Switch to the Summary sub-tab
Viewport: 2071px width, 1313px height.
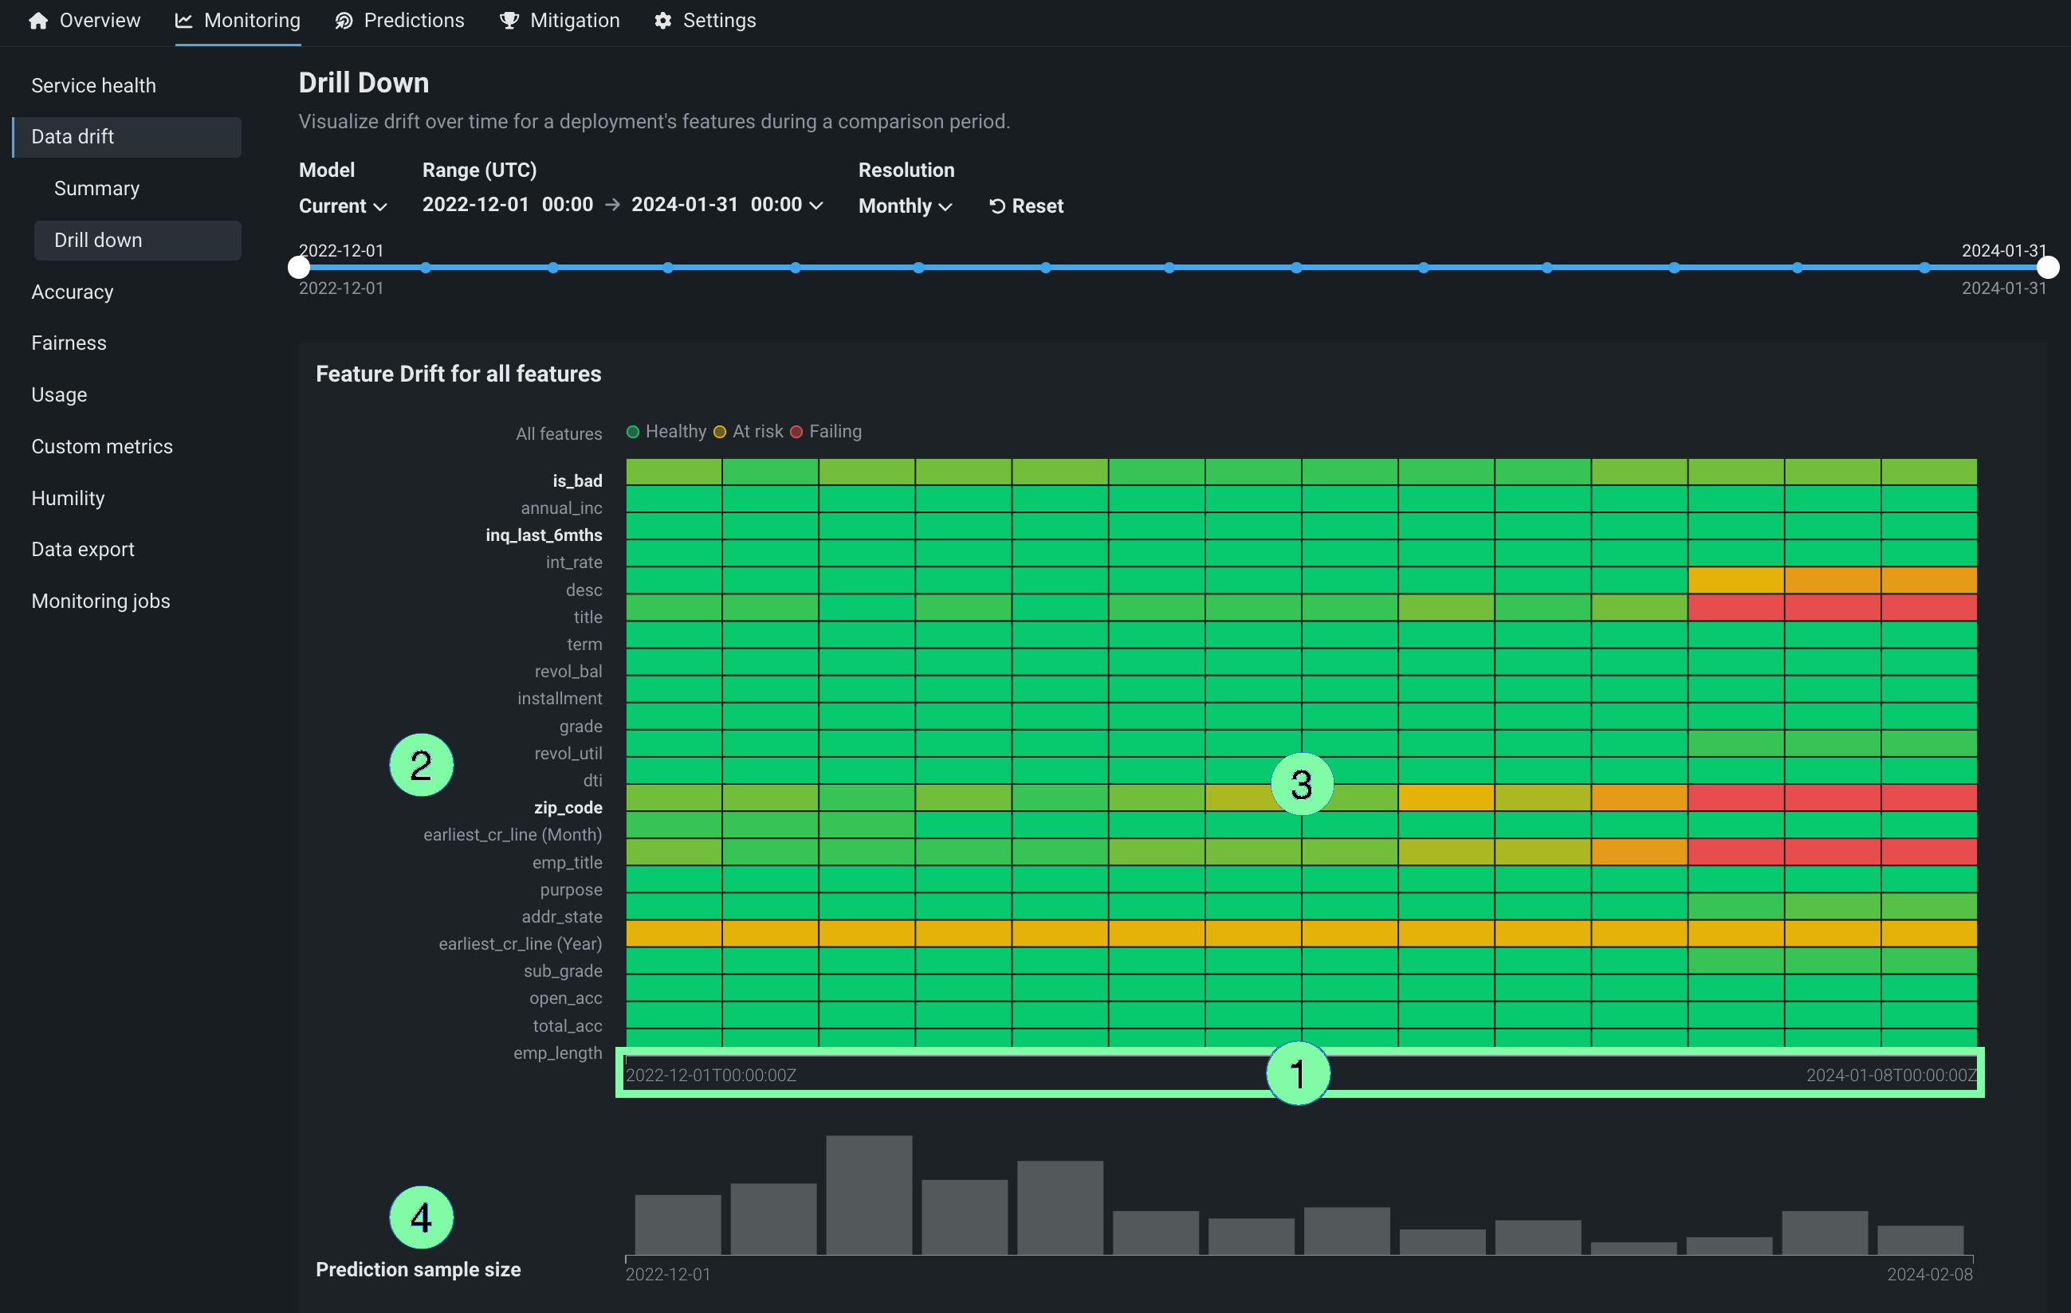(96, 188)
